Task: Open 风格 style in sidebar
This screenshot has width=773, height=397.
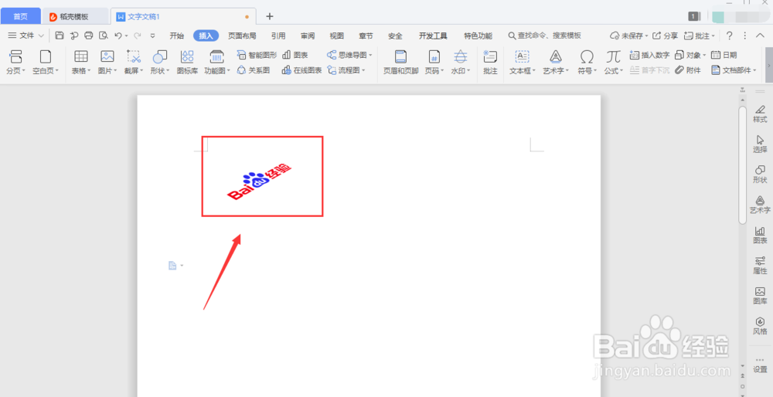Action: [x=760, y=326]
